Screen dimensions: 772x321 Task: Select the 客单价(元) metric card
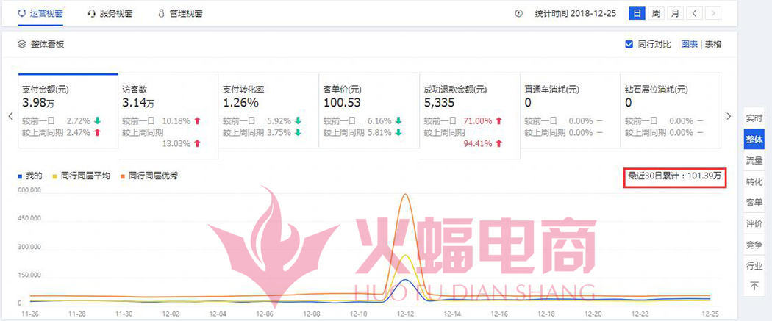click(x=369, y=111)
